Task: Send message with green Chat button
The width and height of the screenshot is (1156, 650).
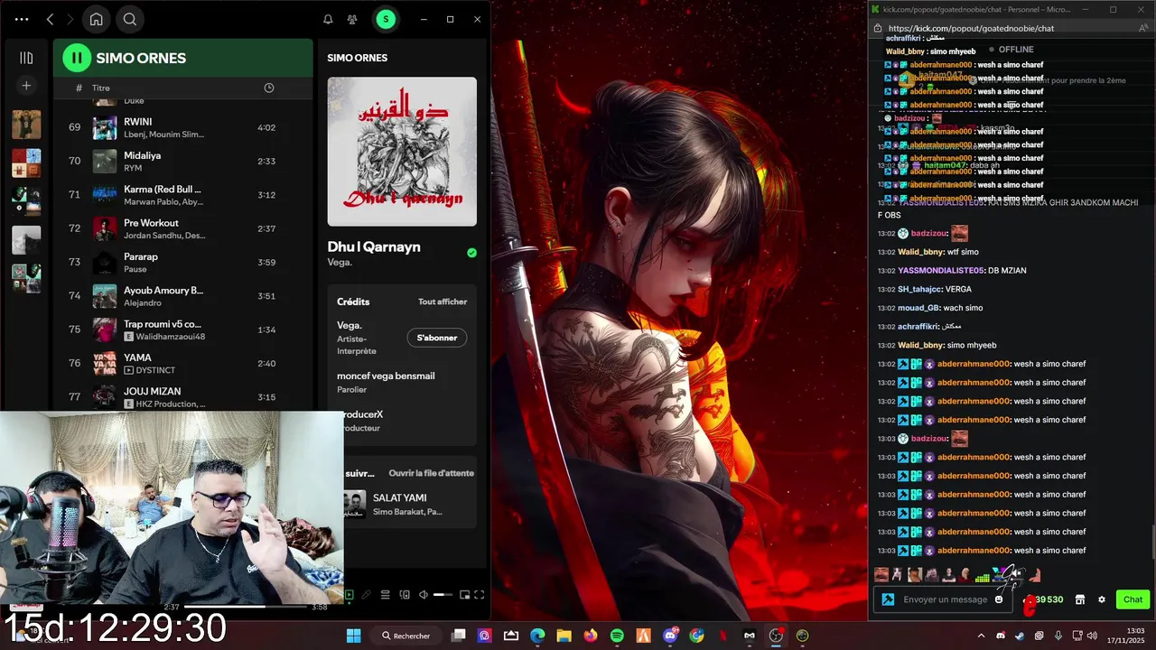Action: pos(1133,599)
